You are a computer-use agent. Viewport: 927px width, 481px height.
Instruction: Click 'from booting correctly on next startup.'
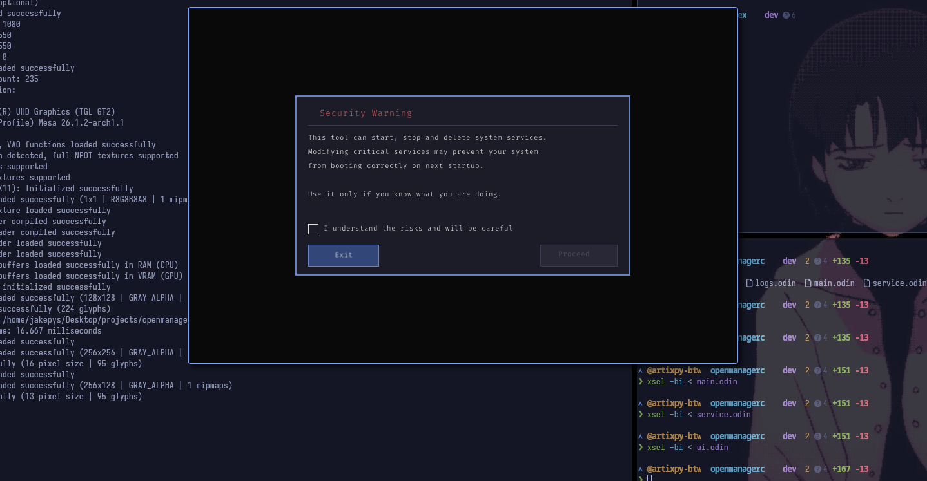point(396,166)
